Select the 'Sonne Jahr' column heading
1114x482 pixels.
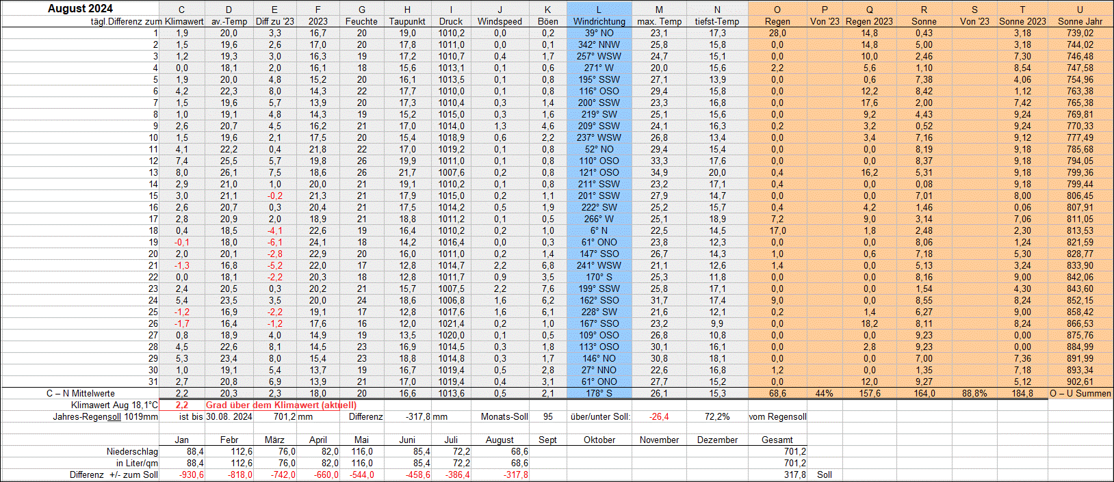(1080, 21)
